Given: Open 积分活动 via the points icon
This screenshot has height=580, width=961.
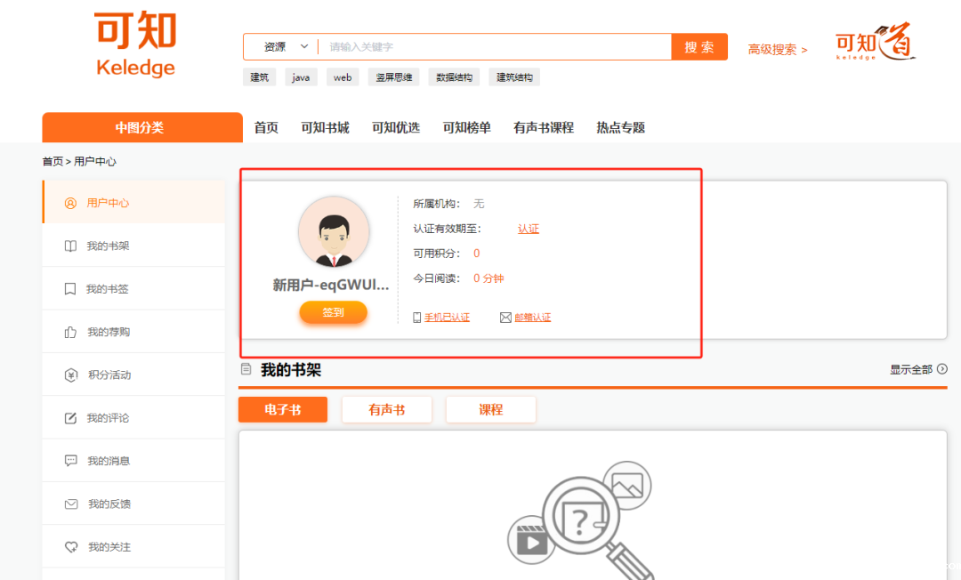Looking at the screenshot, I should tap(71, 375).
